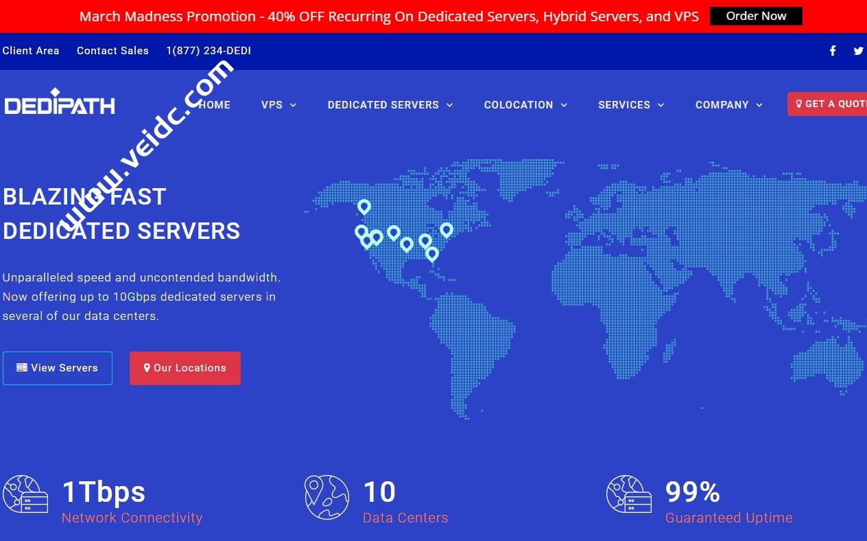The height and width of the screenshot is (541, 867).
Task: Click the Our Locations button
Action: click(185, 368)
